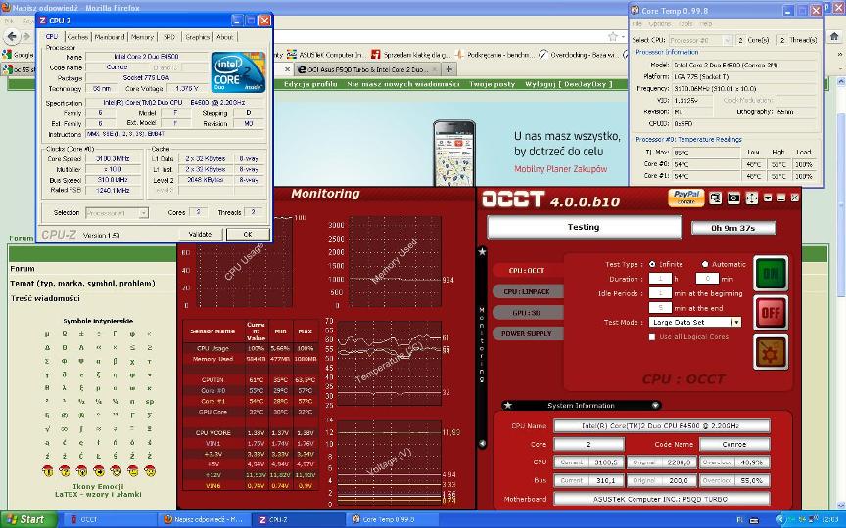Click the Intel Core 2 Duo logo
Viewport: 846px width, 528px height.
239,72
